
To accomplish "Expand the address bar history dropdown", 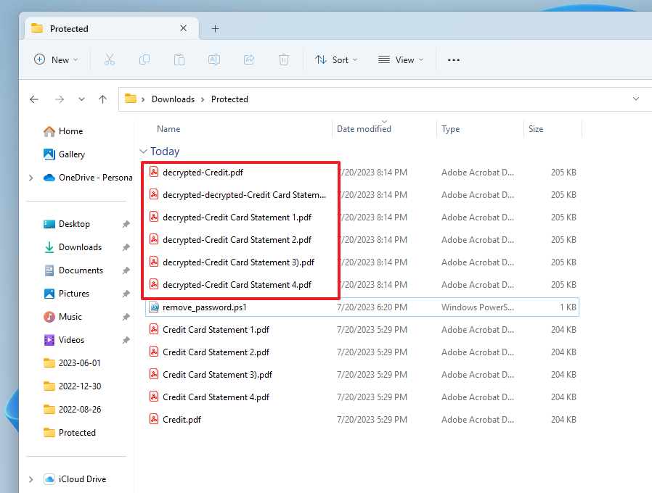I will tap(636, 99).
